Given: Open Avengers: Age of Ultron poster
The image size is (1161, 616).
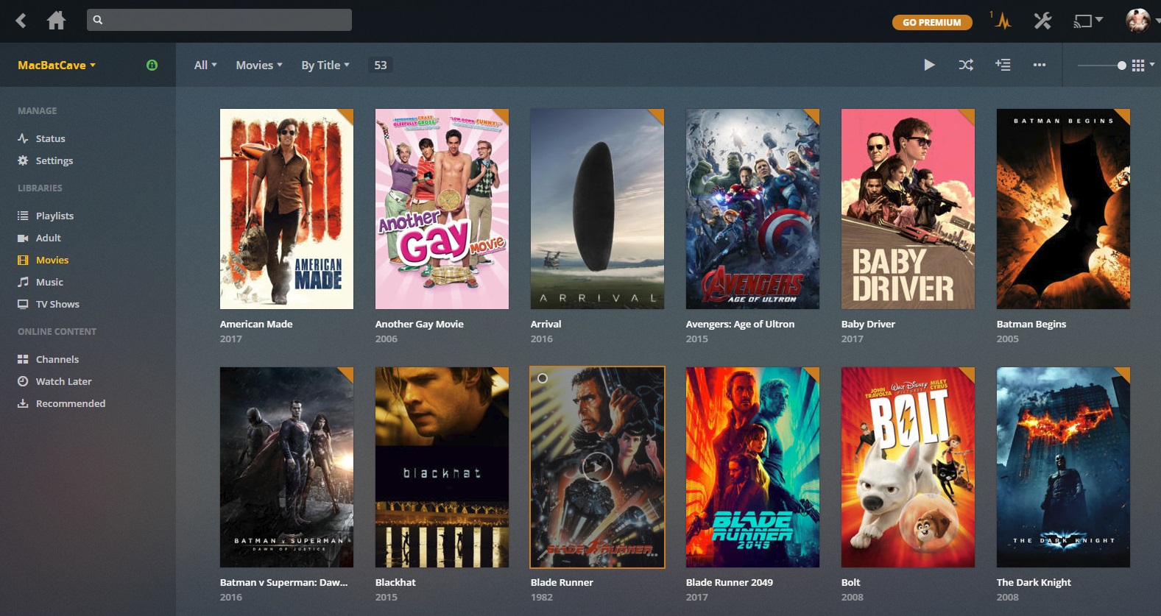Looking at the screenshot, I should (752, 209).
